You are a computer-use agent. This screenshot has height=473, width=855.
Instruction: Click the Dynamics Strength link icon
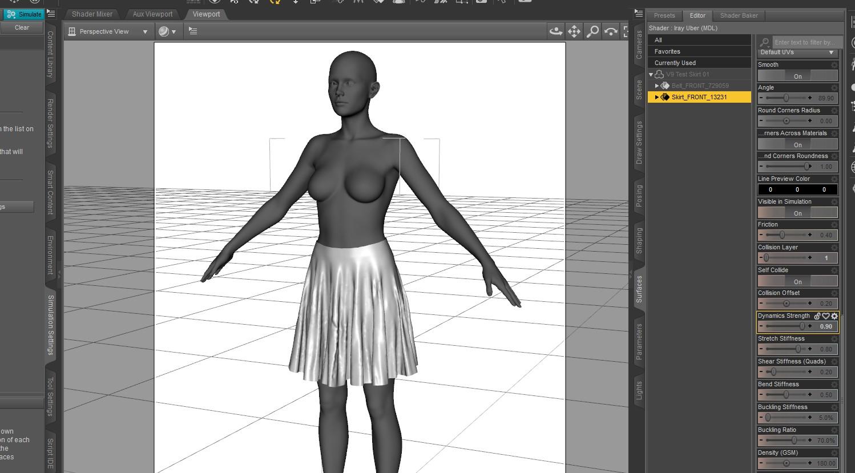click(817, 316)
